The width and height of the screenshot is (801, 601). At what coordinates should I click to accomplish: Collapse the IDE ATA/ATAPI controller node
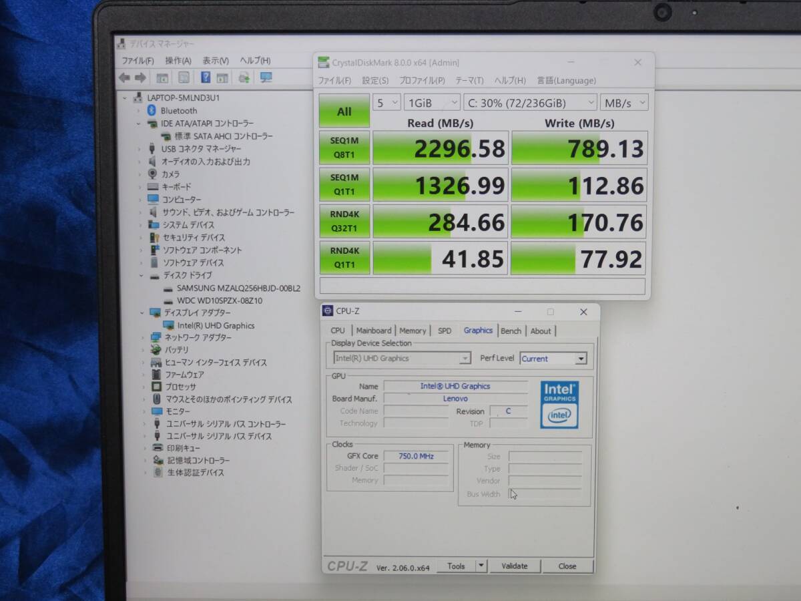[140, 124]
